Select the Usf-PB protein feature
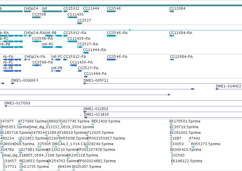 pos(56,71)
